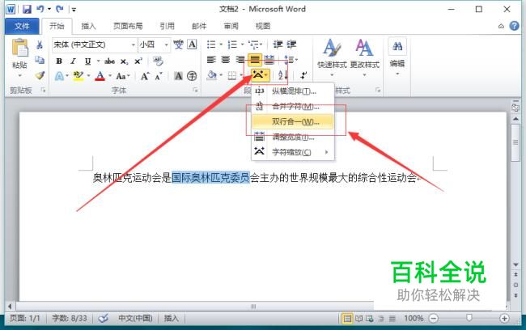Open the line spacing dropdown
This screenshot has height=330, width=526.
pos(291,60)
